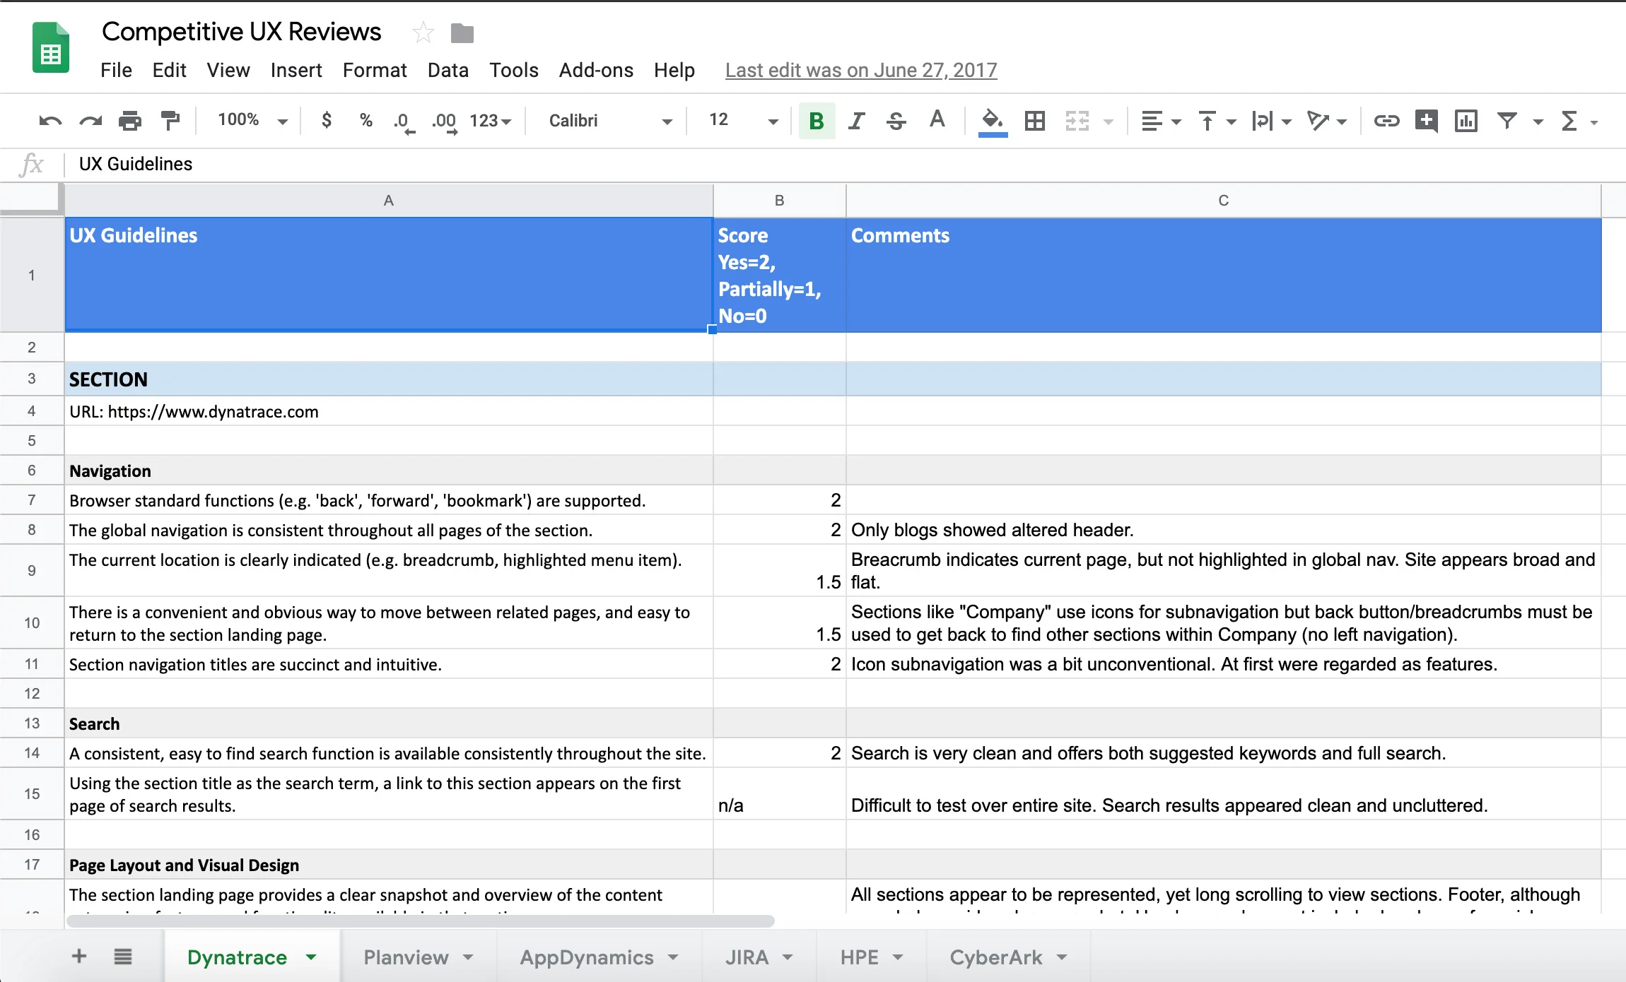Select column B header
The image size is (1626, 982).
[779, 201]
